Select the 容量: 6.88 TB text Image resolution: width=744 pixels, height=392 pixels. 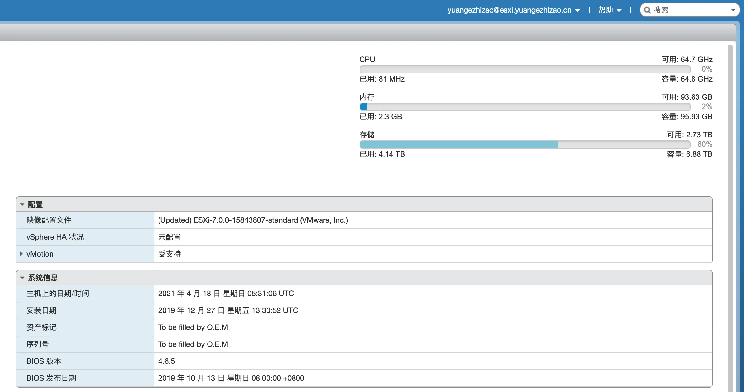(690, 154)
